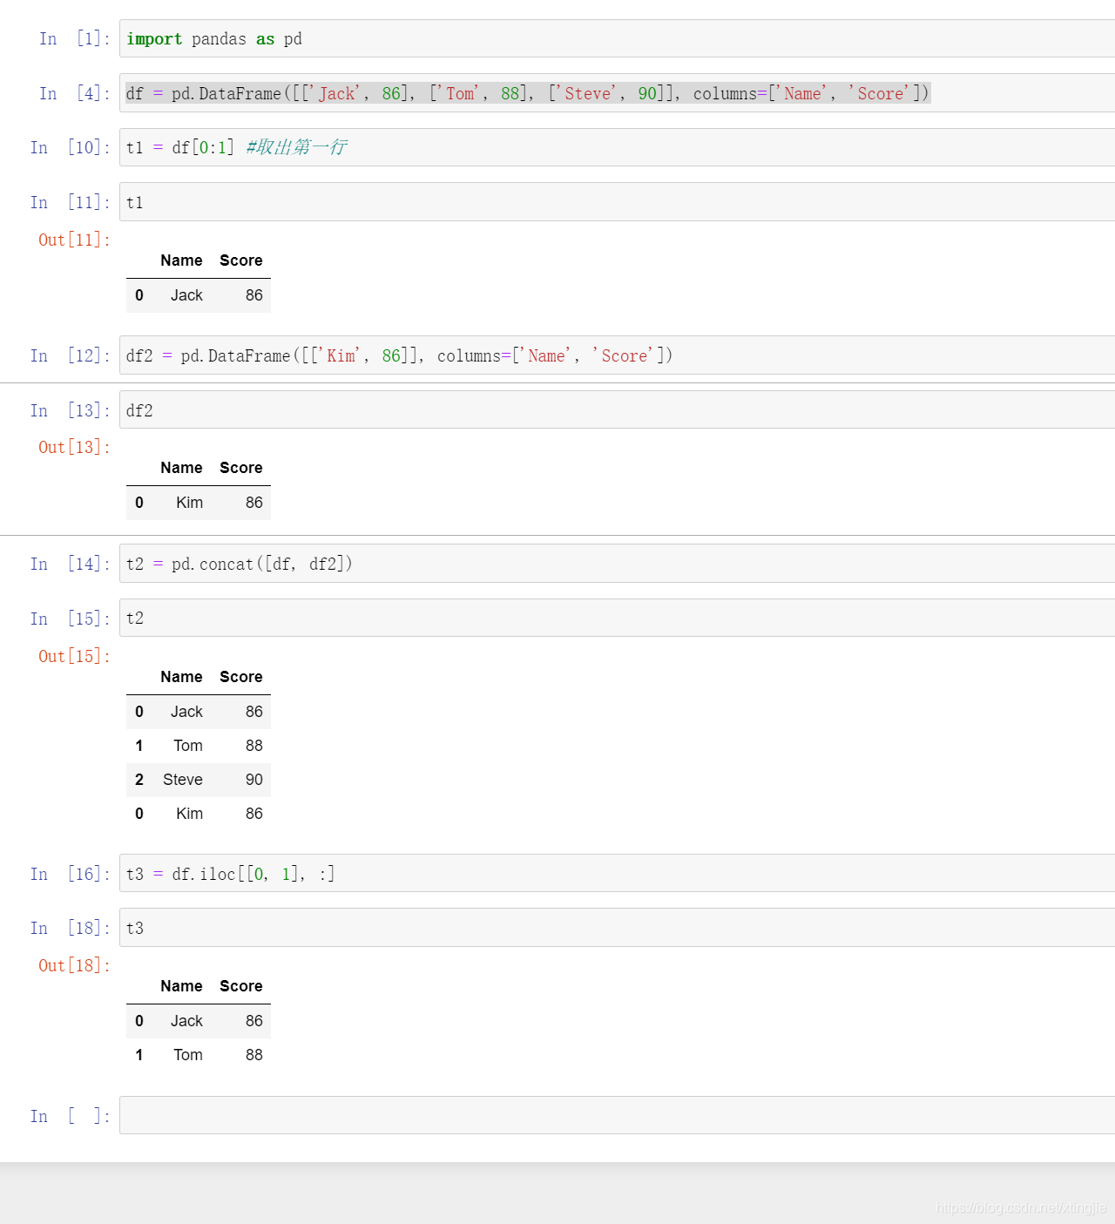Screen dimensions: 1115x1224
Task: Click Name header in Out[18] table
Action: tap(181, 986)
